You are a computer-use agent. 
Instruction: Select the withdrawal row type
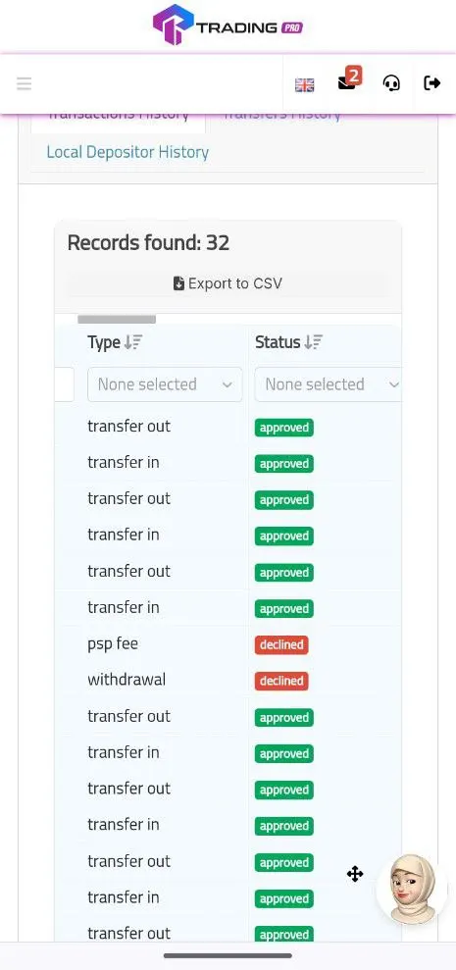(127, 680)
